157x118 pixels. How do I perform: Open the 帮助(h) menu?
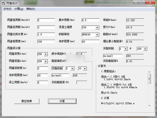pos(31,9)
